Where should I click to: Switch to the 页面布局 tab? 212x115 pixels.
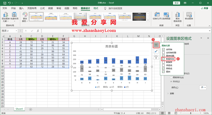click(32, 8)
